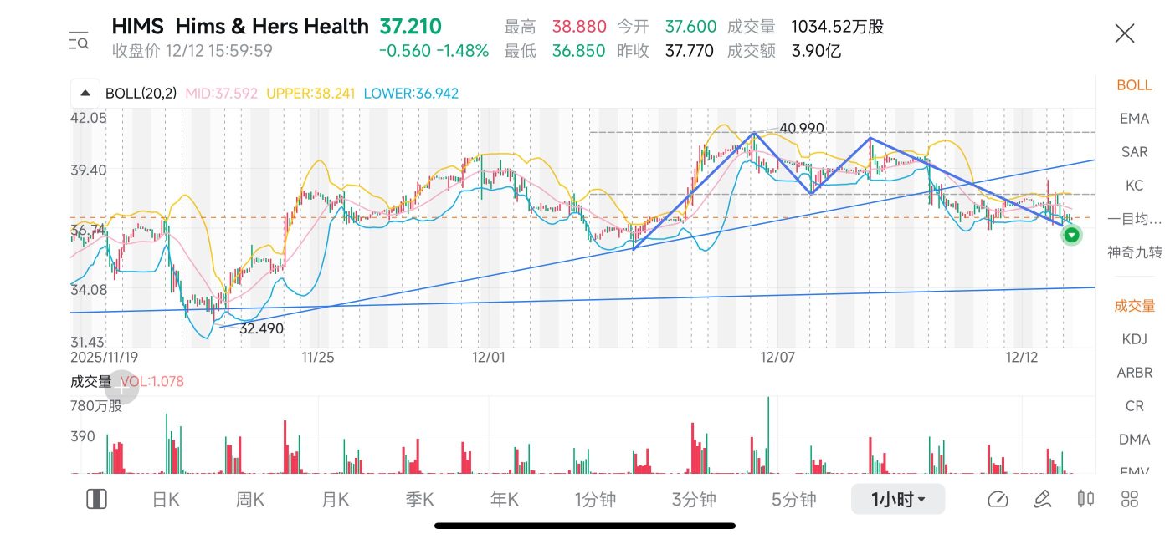The height and width of the screenshot is (539, 1170).
Task: Tap the 40.990 high price label
Action: (801, 129)
